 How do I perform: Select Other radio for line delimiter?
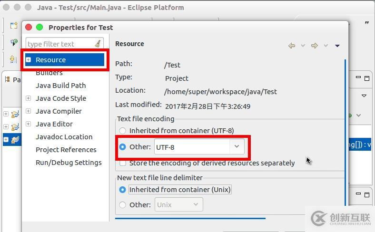[x=123, y=205]
